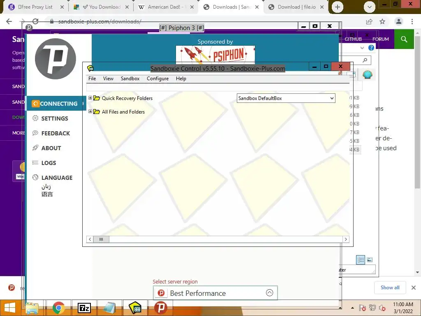Click the muted volume tray icon
The image size is (421, 316).
click(x=382, y=308)
